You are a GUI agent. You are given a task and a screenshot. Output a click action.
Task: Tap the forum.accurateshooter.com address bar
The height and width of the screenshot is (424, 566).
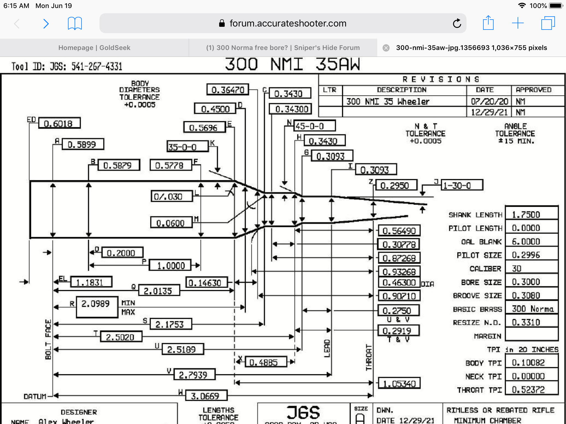tap(287, 23)
